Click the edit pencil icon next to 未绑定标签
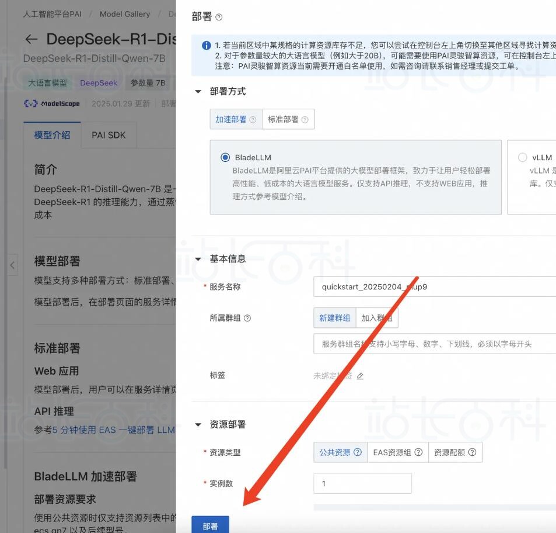Screen dimensions: 556x533 [x=360, y=376]
